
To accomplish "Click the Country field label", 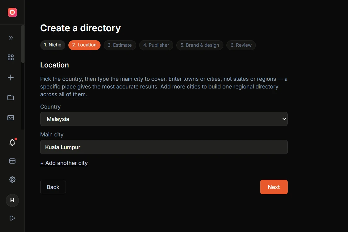I will 50,107.
